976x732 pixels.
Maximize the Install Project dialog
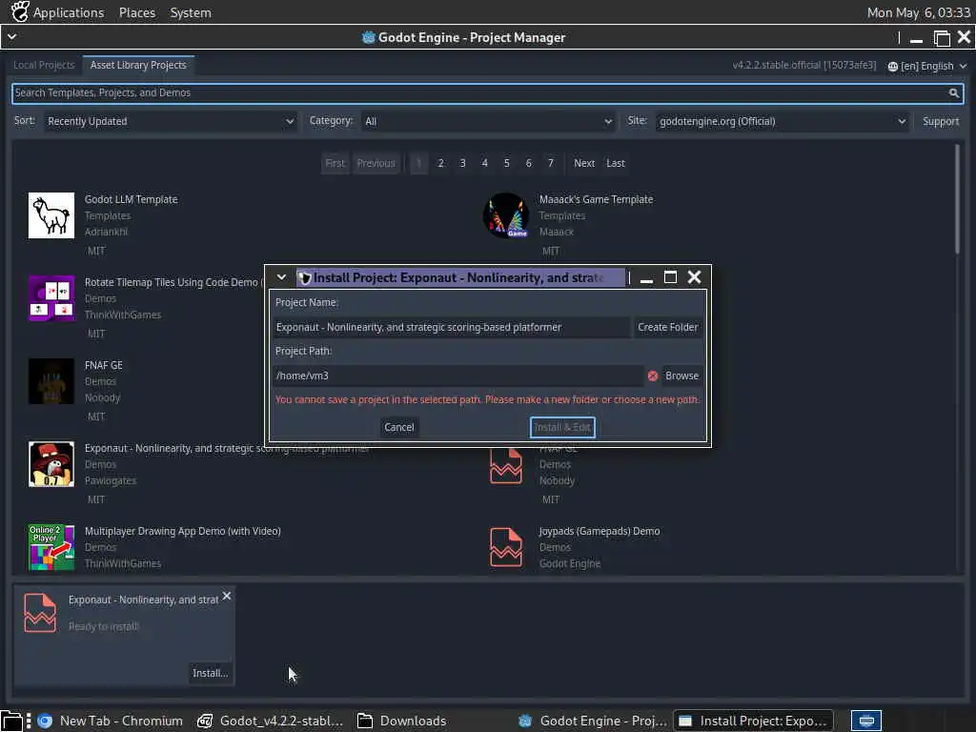[670, 277]
